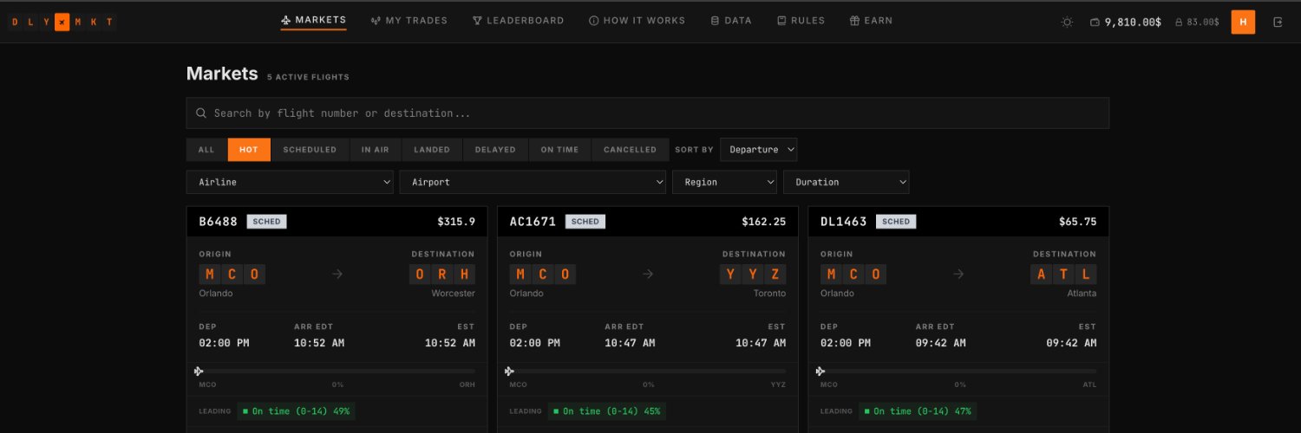Click On time (0-14) 47% leading badge
Viewport: 1301px width, 433px height.
point(918,411)
